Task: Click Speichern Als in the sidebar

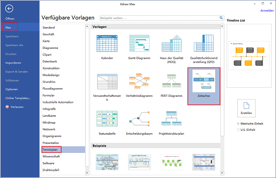Action: click(x=14, y=45)
